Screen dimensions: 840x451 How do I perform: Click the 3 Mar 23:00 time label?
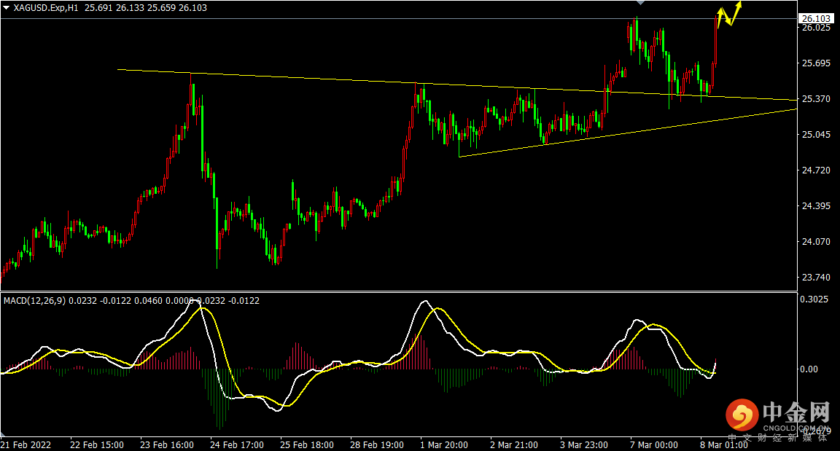(584, 445)
